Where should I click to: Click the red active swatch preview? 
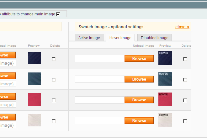(x=34, y=99)
